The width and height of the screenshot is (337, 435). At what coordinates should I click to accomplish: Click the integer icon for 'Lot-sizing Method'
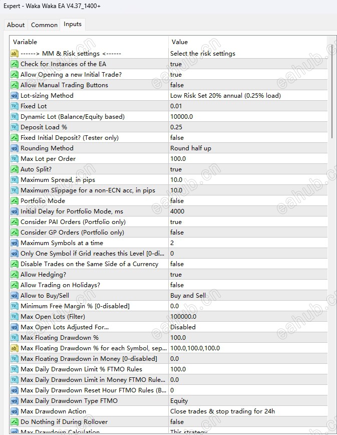tap(15, 96)
